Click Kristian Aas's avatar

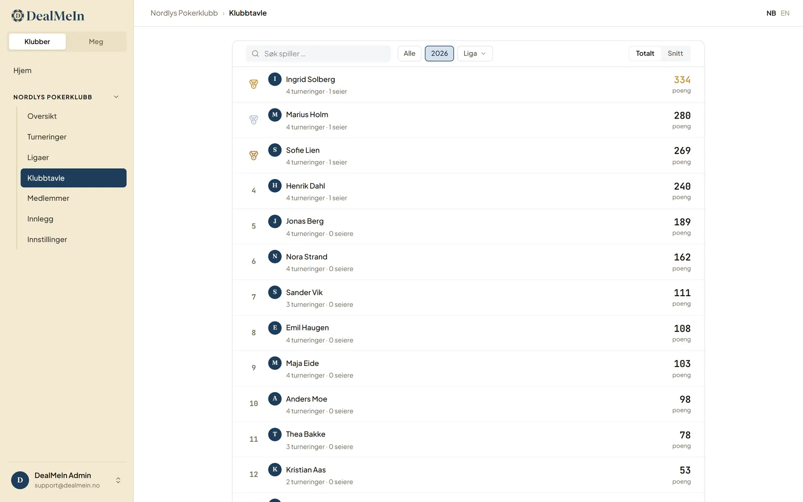pos(275,469)
